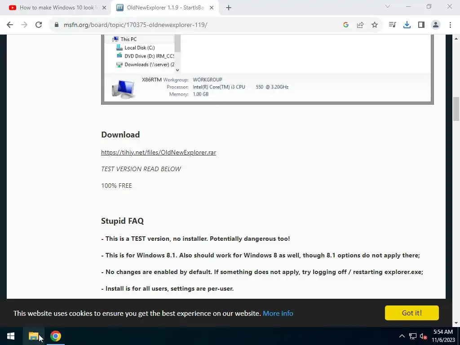The image size is (460, 345).
Task: Open media controls icon
Action: (x=392, y=25)
